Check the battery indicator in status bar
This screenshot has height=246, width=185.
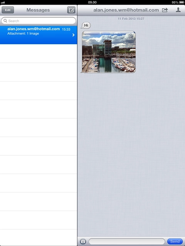click(182, 2)
